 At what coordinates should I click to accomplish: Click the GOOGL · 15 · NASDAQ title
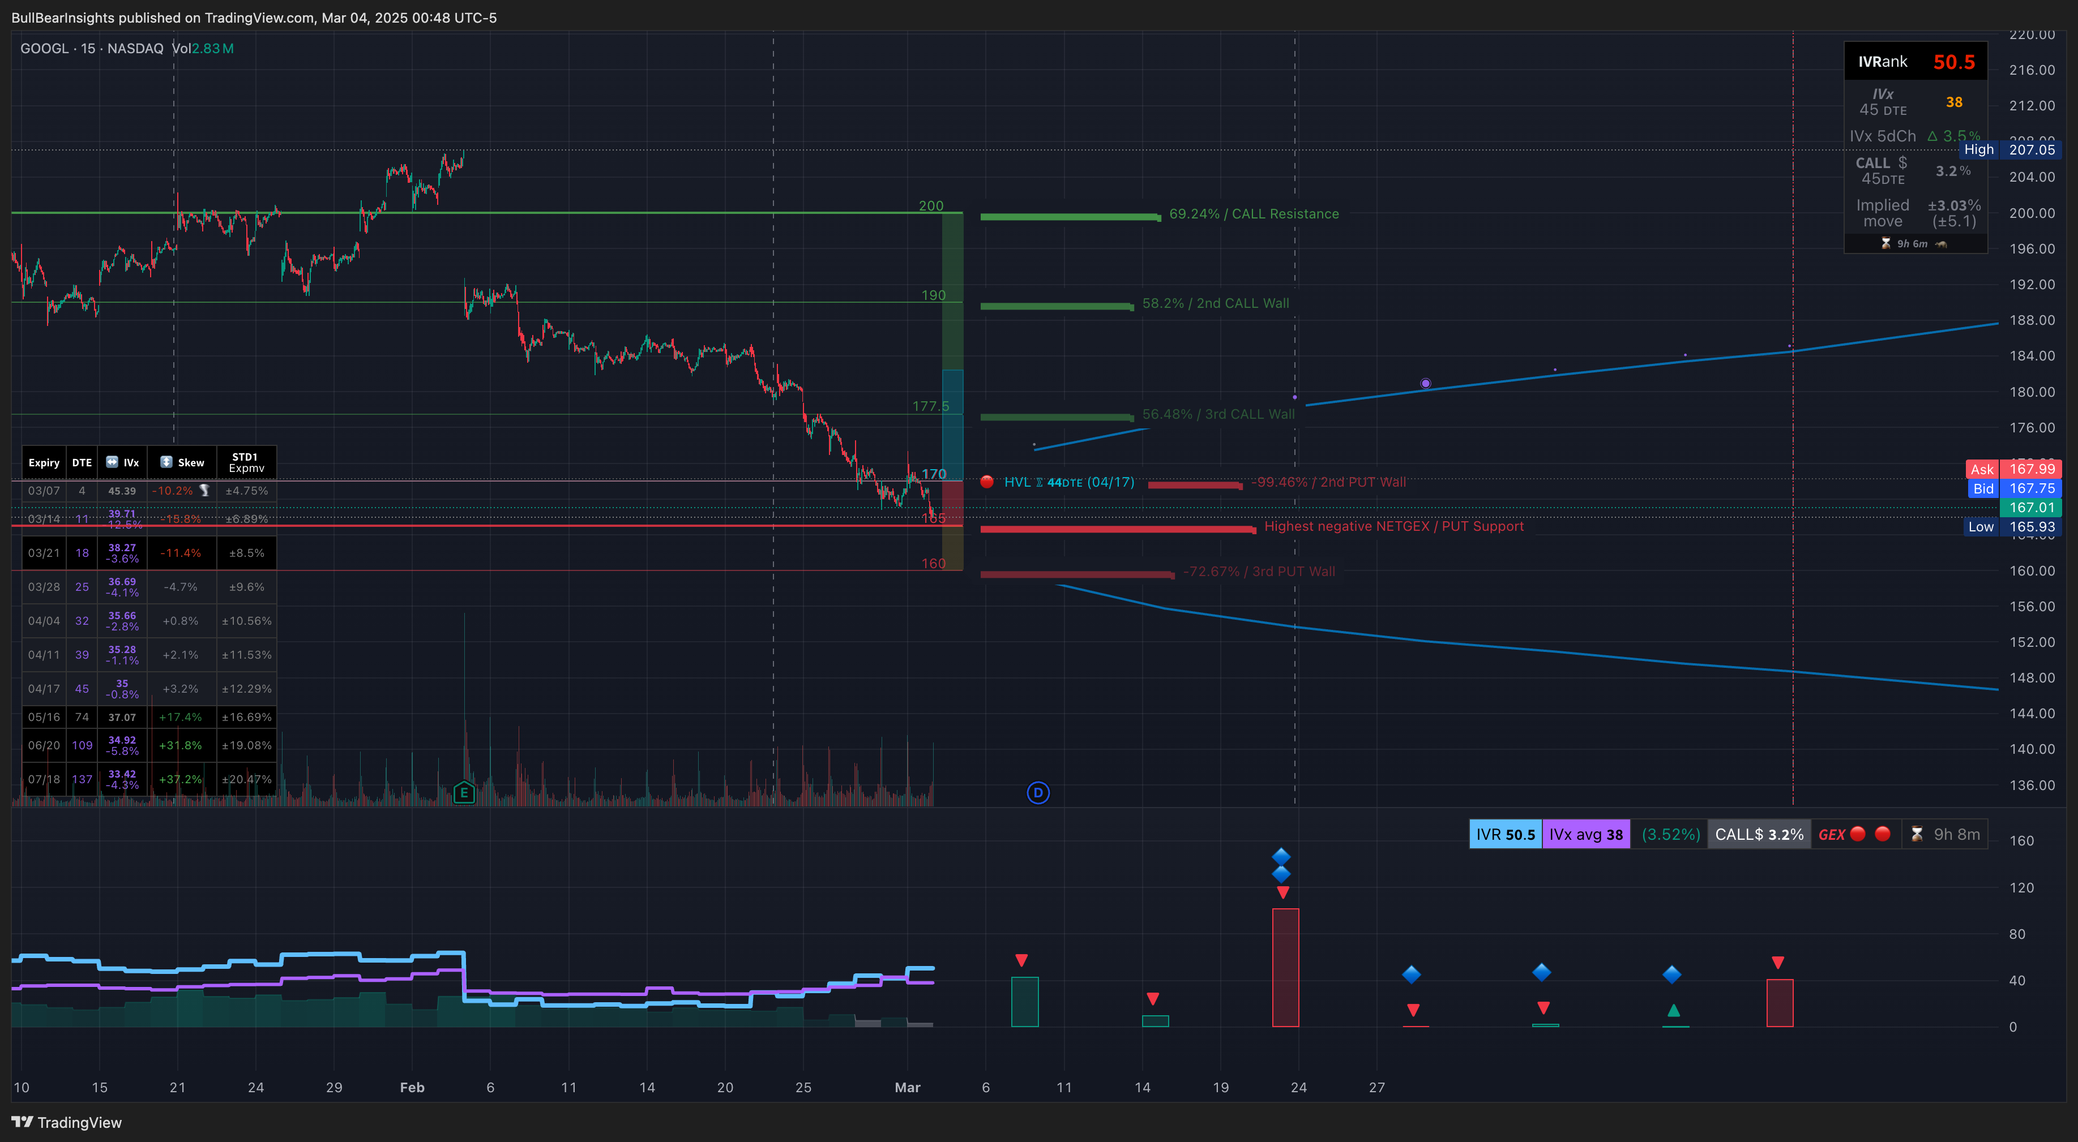click(92, 49)
